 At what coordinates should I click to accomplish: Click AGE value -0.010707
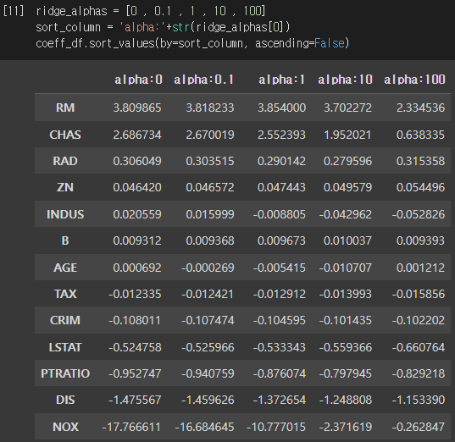(346, 268)
